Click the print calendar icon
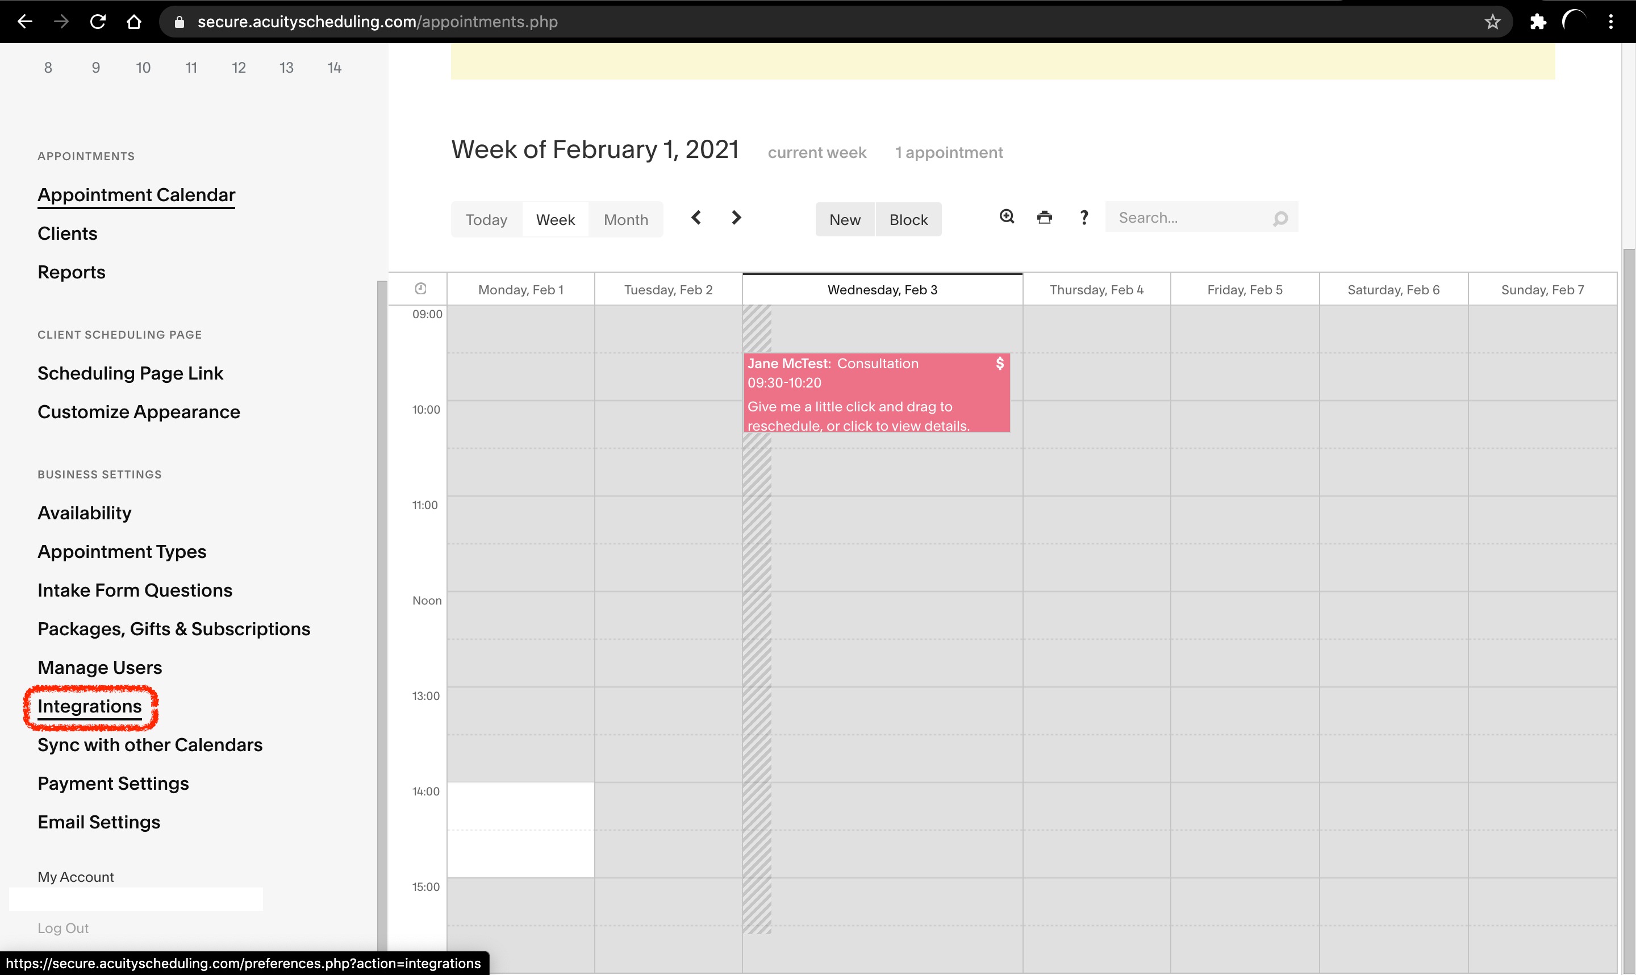This screenshot has width=1636, height=975. pos(1044,218)
